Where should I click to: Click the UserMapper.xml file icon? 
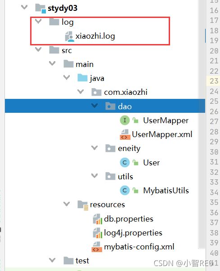pyautogui.click(x=125, y=134)
